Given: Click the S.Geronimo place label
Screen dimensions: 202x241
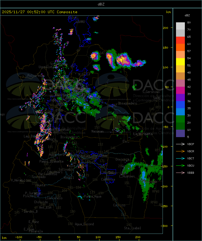Looking at the screenshot, I should tap(151, 92).
